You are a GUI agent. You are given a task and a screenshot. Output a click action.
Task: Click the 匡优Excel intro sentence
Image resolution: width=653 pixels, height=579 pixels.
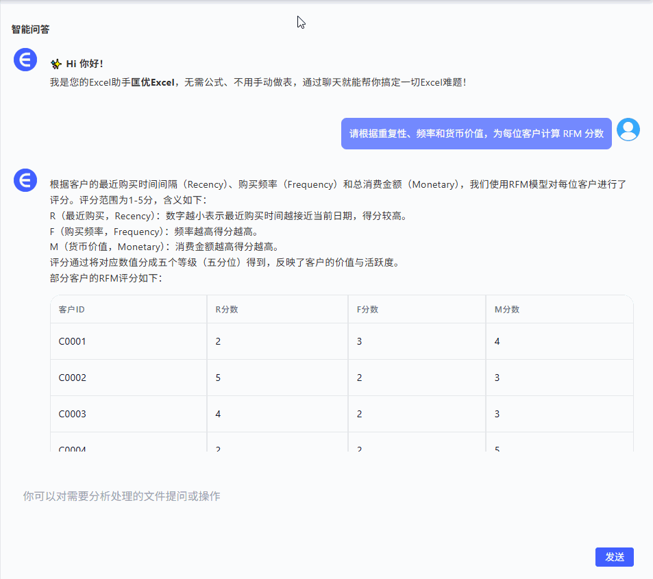click(258, 82)
